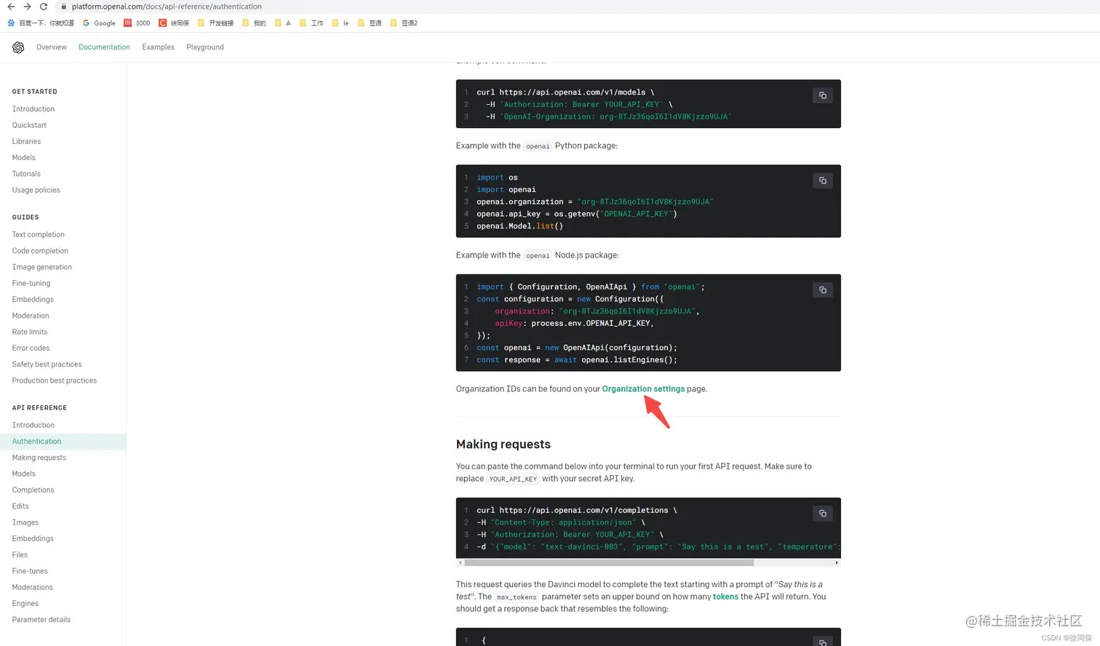Switch to the Examples tab
Image resolution: width=1100 pixels, height=646 pixels.
coord(158,47)
